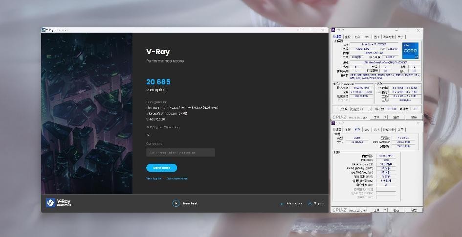Open 处理器 tab in CPU-Z memory window
This screenshot has width=462, height=237.
pos(337,130)
